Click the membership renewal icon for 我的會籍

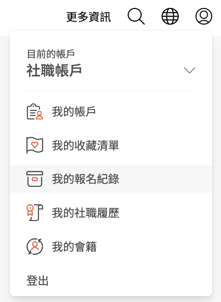pos(35,247)
